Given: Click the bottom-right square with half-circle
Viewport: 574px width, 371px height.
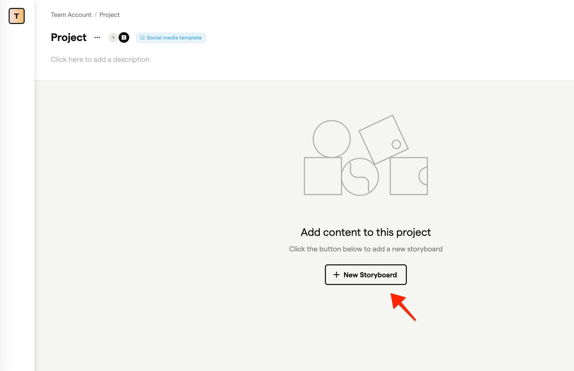Looking at the screenshot, I should [x=408, y=176].
